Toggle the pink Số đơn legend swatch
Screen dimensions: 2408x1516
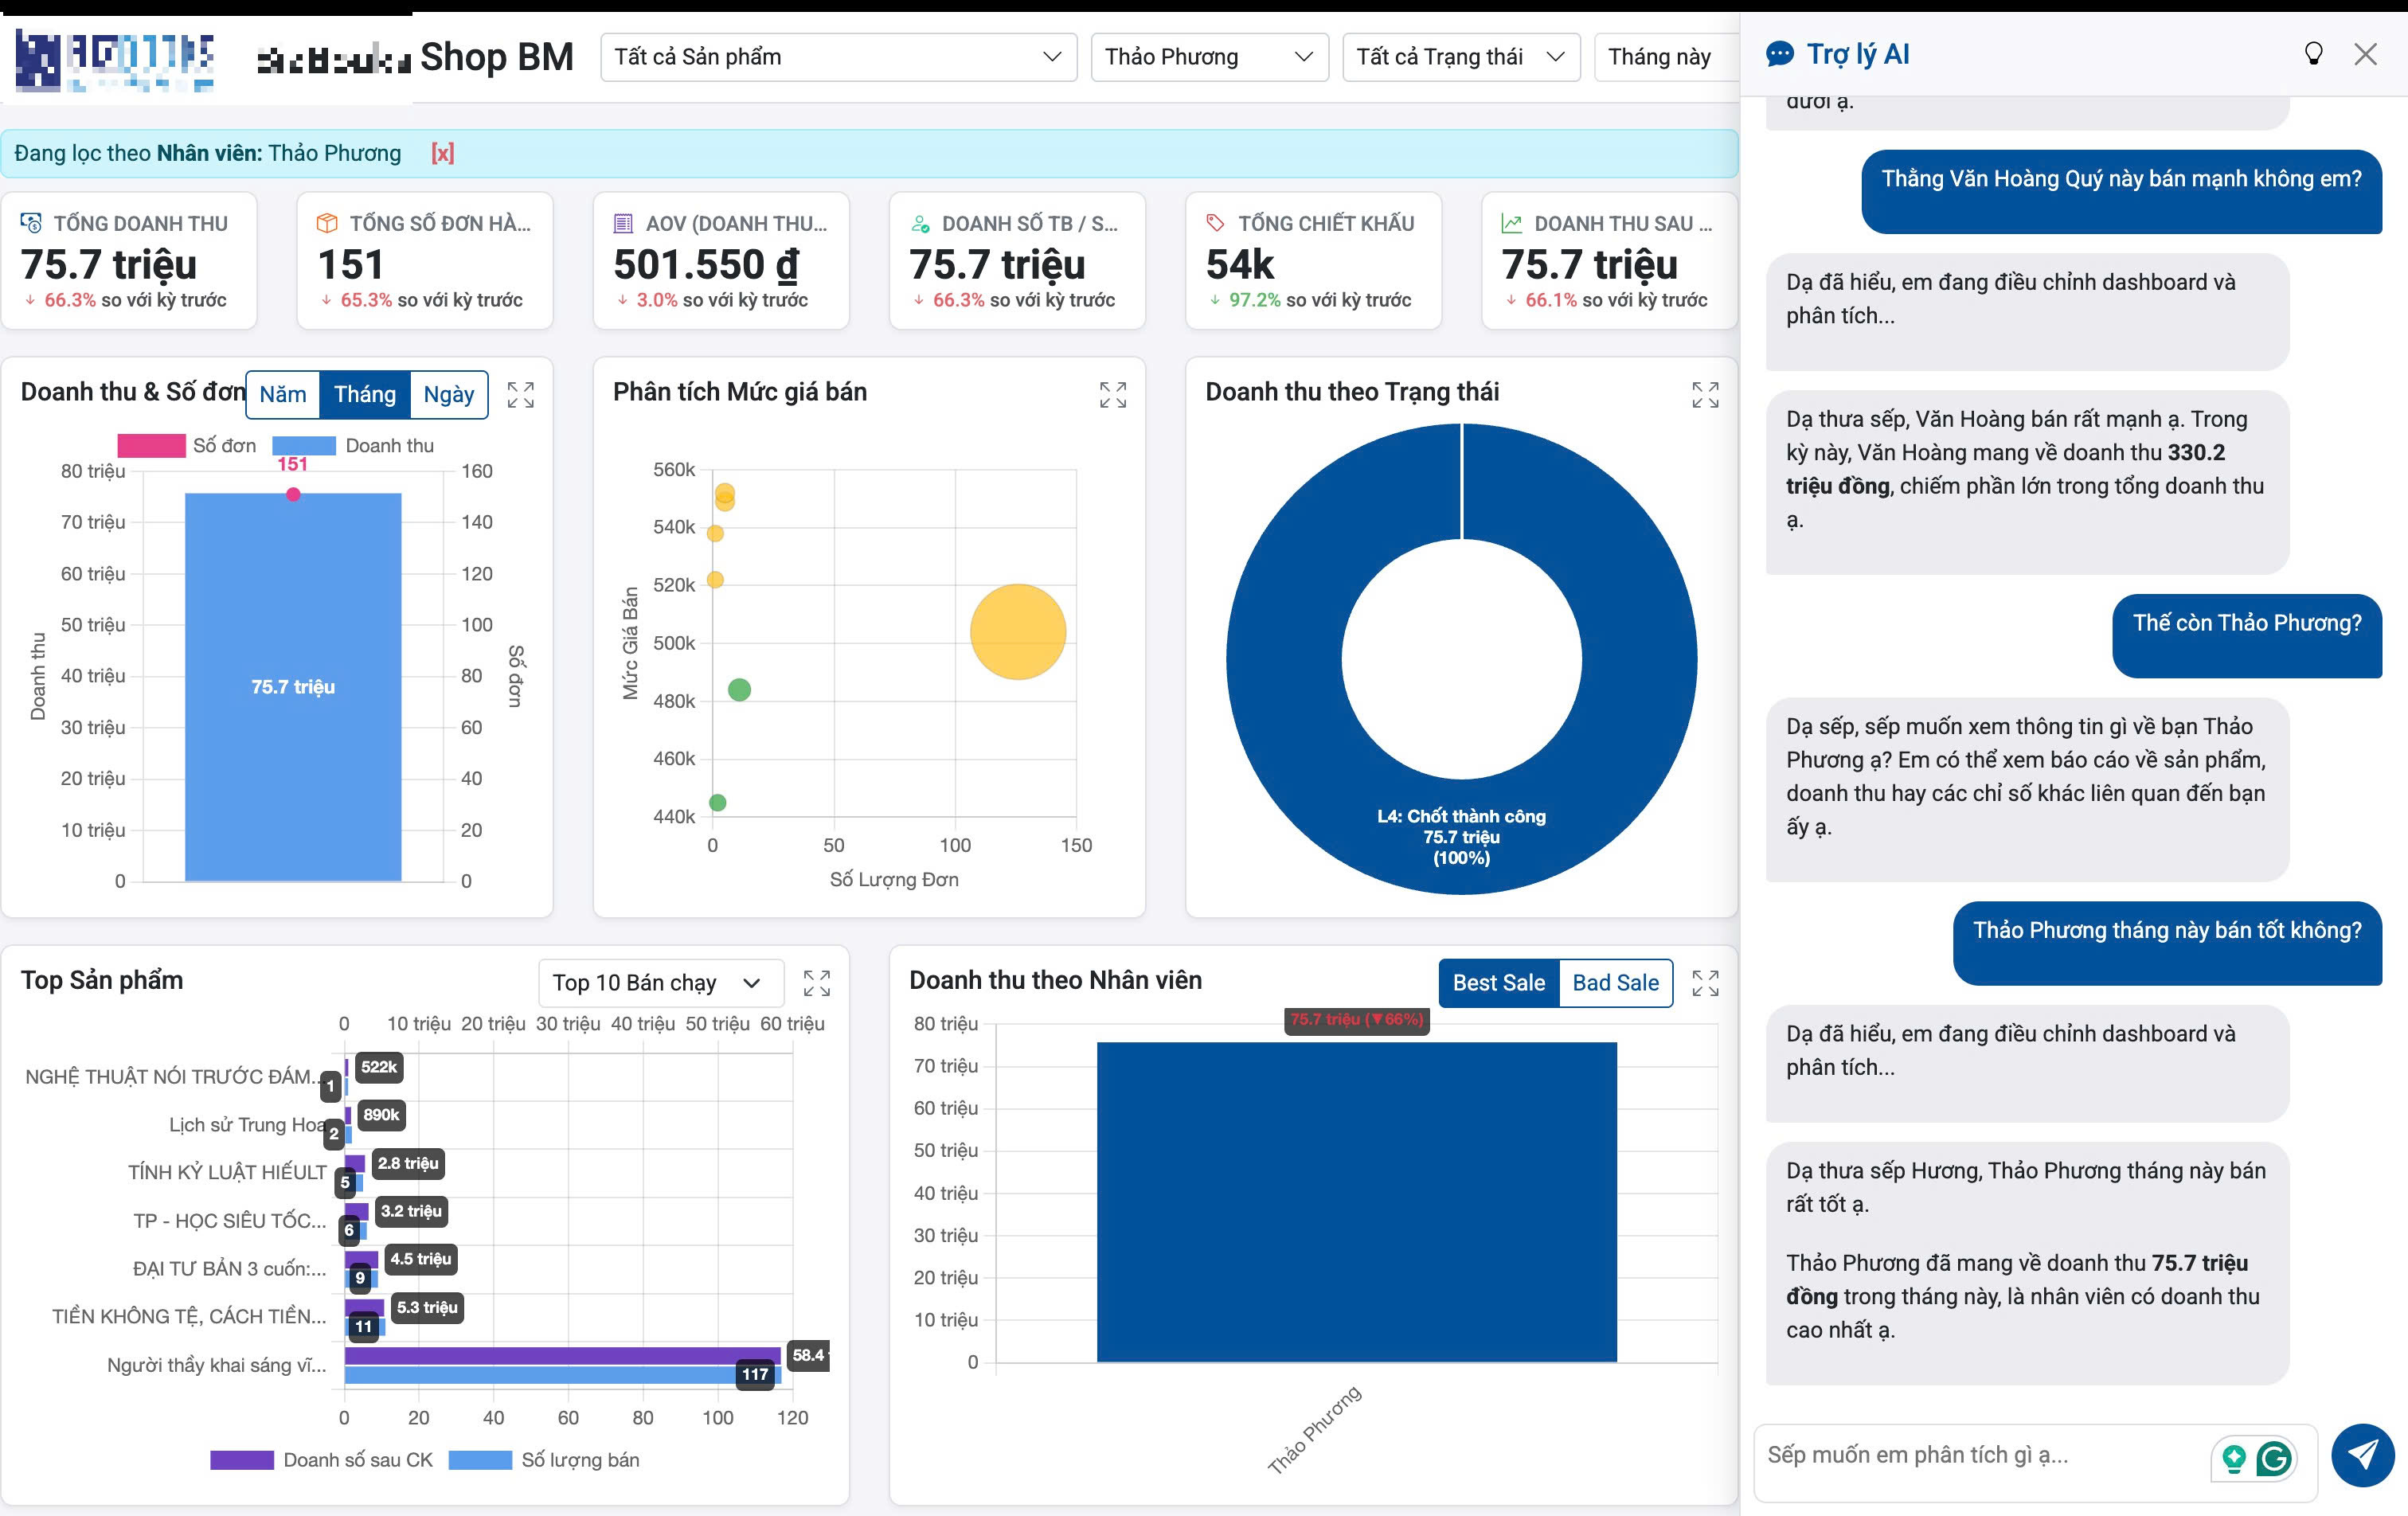coord(151,445)
